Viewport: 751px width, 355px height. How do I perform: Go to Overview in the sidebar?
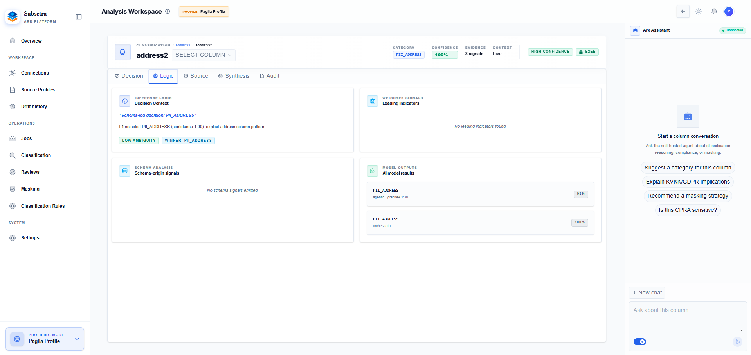click(31, 41)
